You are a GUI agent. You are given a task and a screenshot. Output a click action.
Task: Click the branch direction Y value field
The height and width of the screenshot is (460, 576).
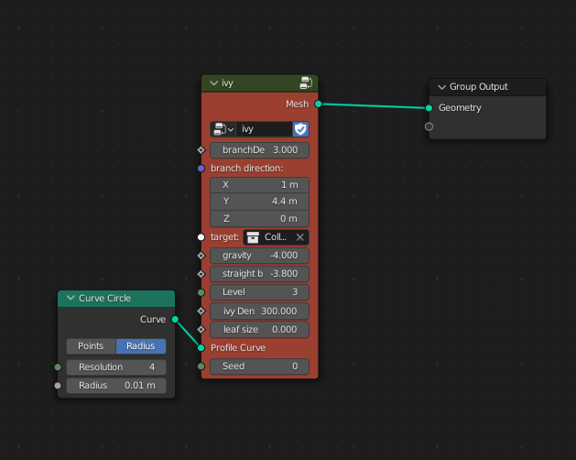pos(260,202)
